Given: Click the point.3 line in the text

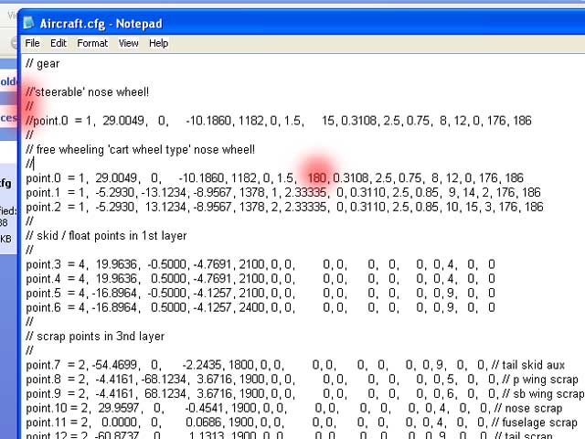Looking at the screenshot, I should (x=183, y=264).
